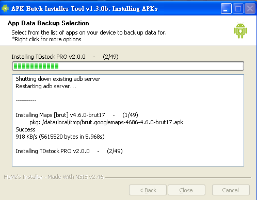Screen dimensions: 257x200
Task: Select the 'Success' line in the log
Action: tap(25, 129)
